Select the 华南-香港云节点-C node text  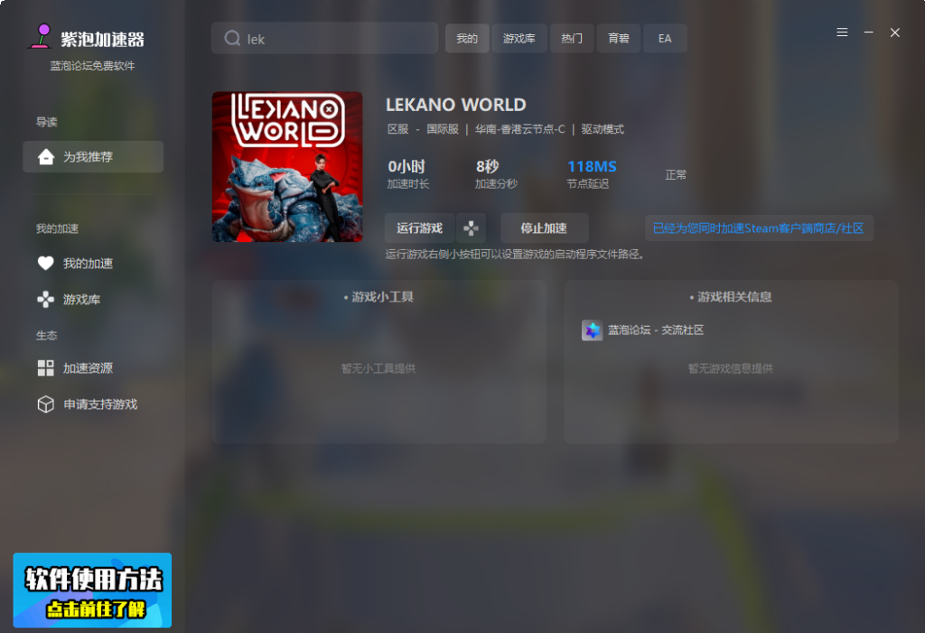tap(519, 129)
